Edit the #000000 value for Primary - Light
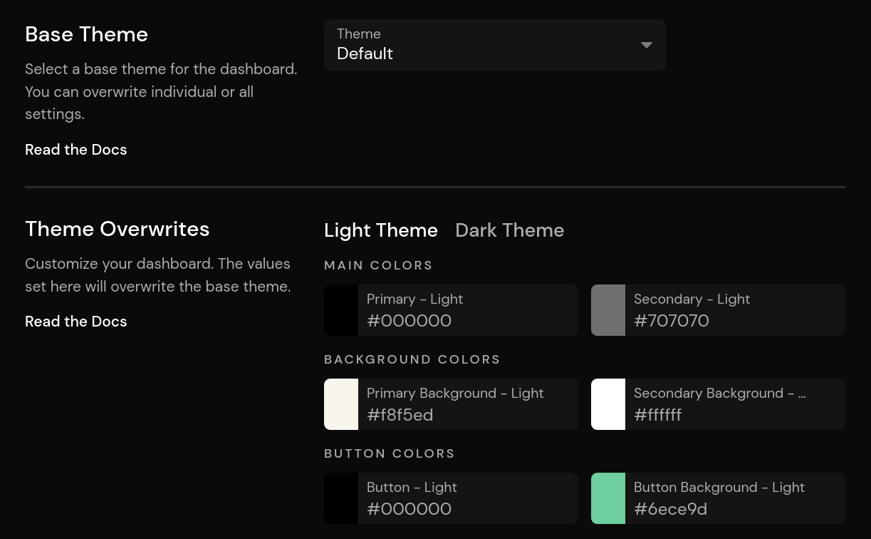 [x=409, y=321]
